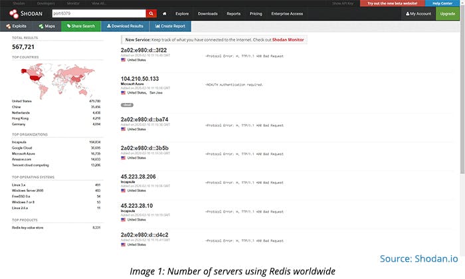Open result 2a02:e980:d::ba74
465x279 pixels.
pos(144,119)
